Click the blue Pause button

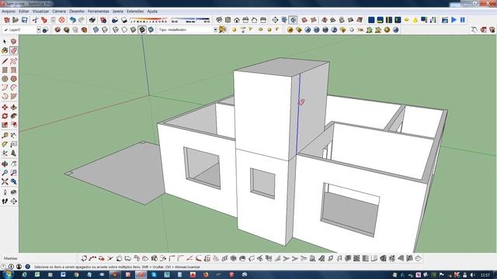click(x=463, y=20)
